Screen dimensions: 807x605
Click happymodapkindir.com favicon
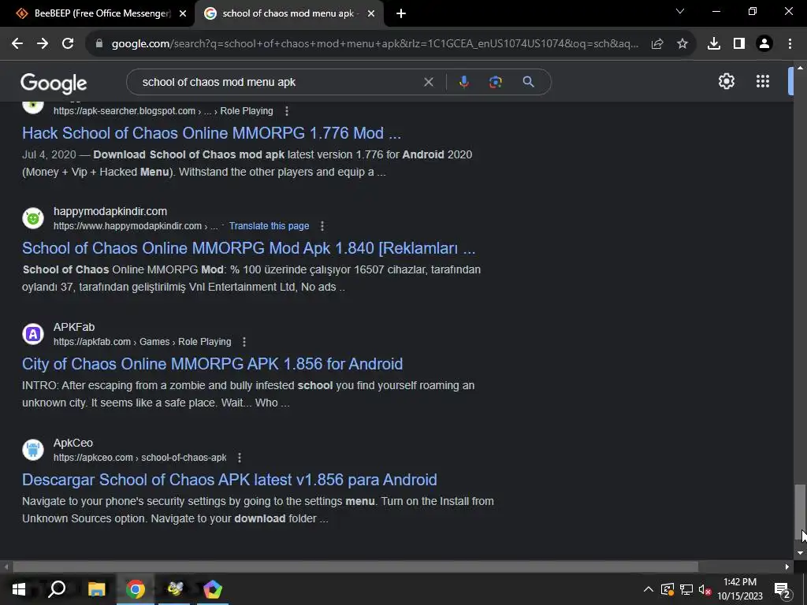33,218
